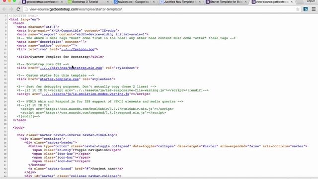Image resolution: width=318 pixels, height=179 pixels.
Task: Close the getbootstrap.com/assets tab
Action: [62, 2]
